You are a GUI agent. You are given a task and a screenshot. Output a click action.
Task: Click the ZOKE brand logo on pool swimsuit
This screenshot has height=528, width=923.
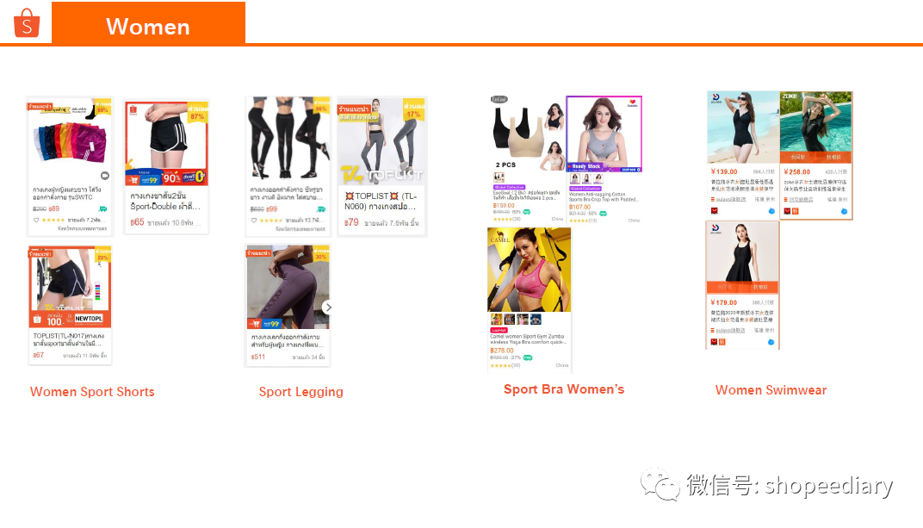(x=790, y=96)
